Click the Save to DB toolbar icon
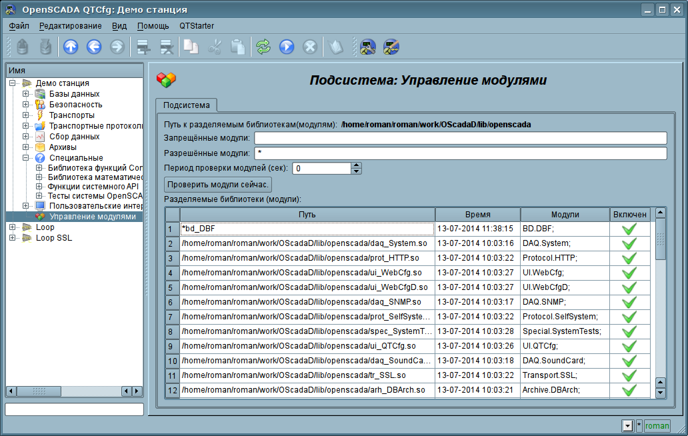688x436 pixels. tap(45, 47)
